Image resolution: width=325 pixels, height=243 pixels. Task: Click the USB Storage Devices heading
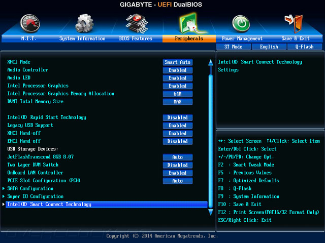click(x=32, y=149)
